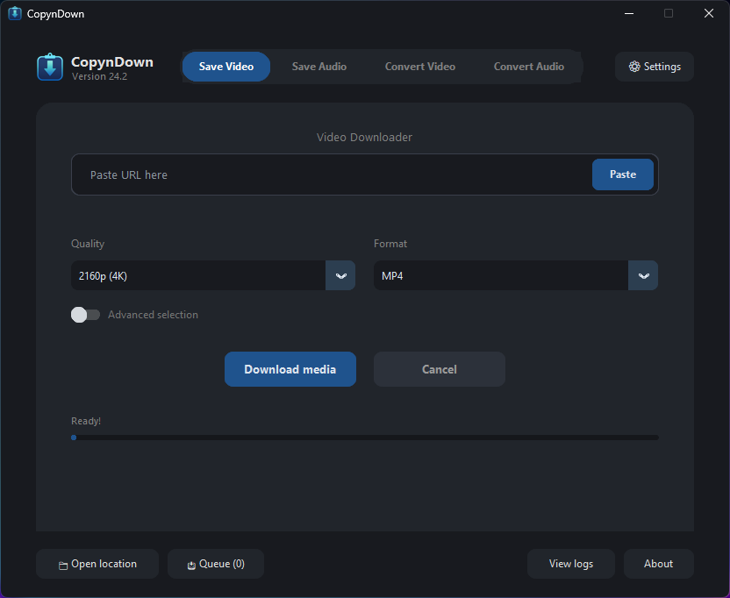Click the Paste button
This screenshot has width=730, height=598.
623,174
